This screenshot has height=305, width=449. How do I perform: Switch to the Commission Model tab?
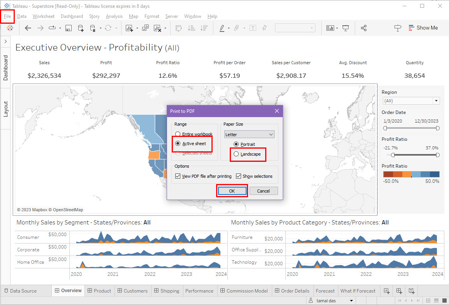(244, 291)
